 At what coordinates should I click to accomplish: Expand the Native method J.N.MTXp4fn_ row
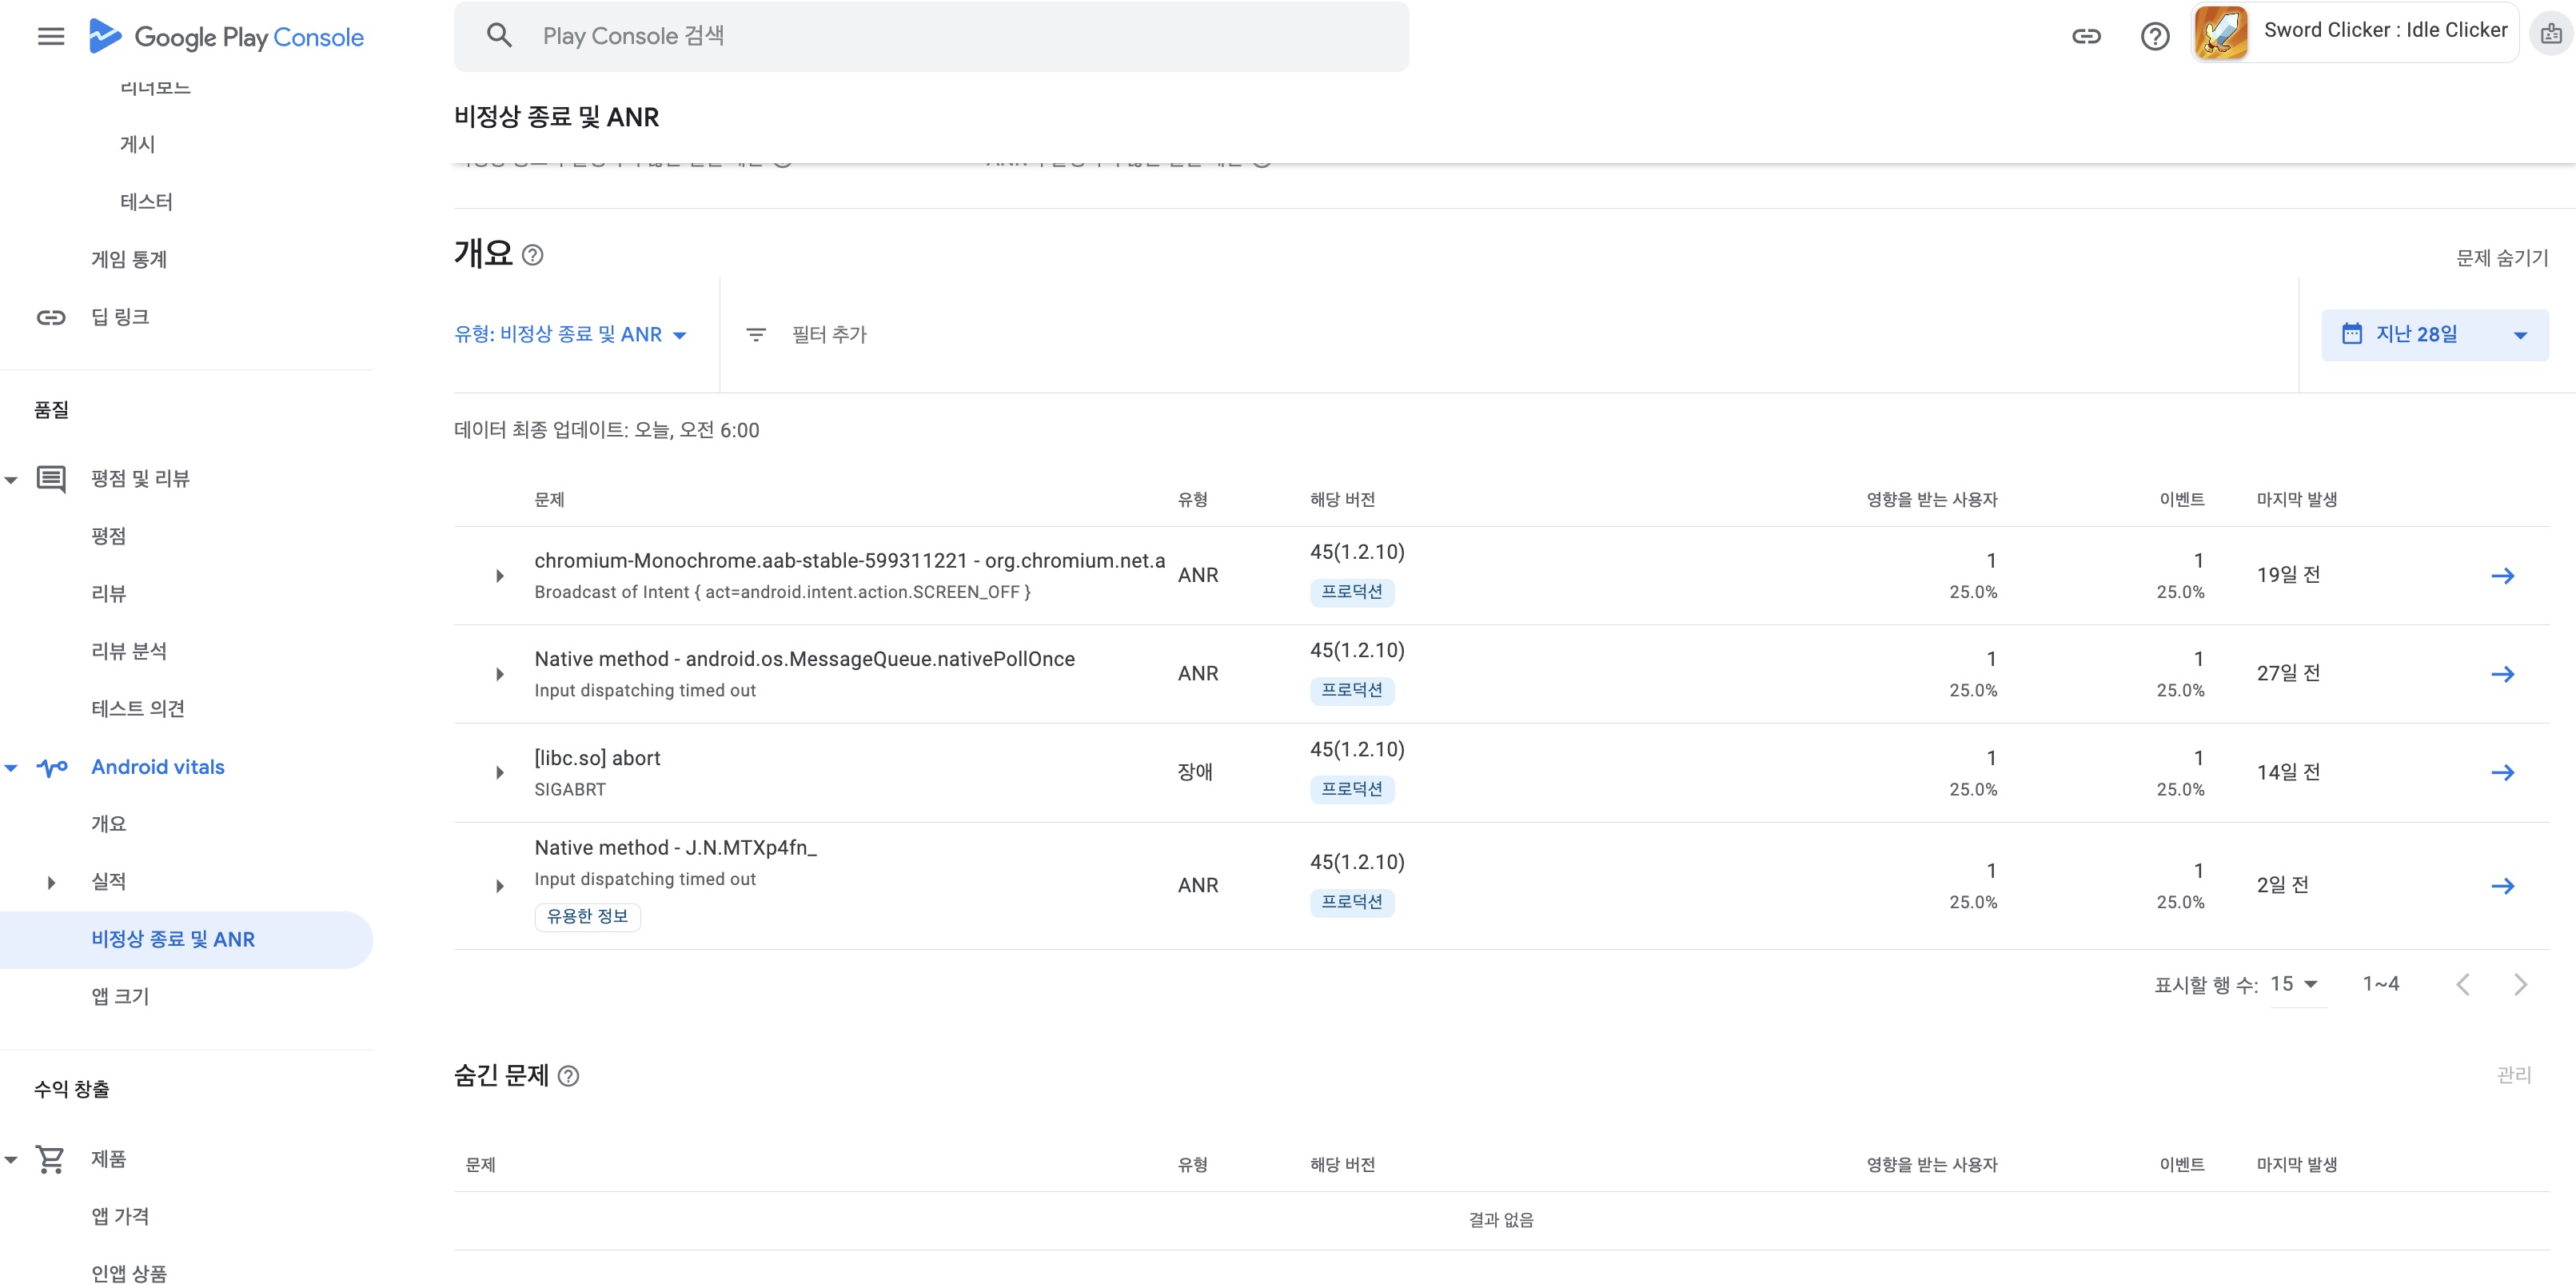click(x=500, y=886)
